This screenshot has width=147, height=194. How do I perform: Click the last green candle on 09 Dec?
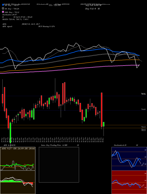103,124
